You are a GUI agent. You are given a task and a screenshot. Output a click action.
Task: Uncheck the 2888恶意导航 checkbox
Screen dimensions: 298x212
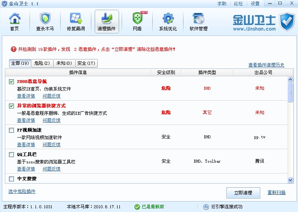[x=11, y=82]
